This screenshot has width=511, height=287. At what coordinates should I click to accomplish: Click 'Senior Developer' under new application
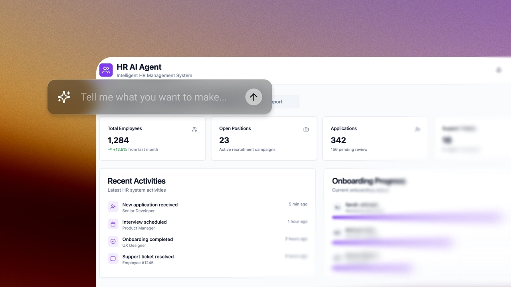tap(139, 211)
